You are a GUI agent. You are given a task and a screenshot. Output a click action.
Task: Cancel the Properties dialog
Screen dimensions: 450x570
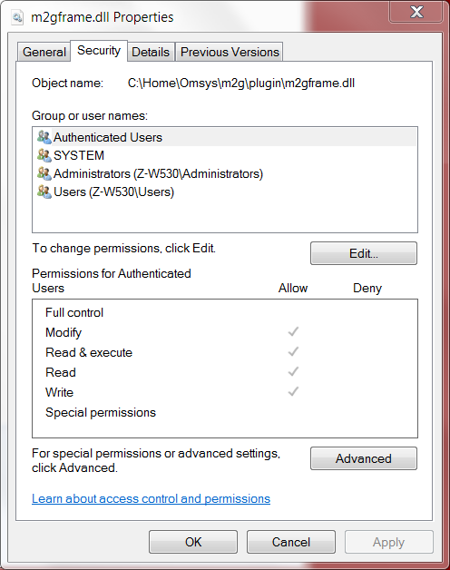point(291,542)
